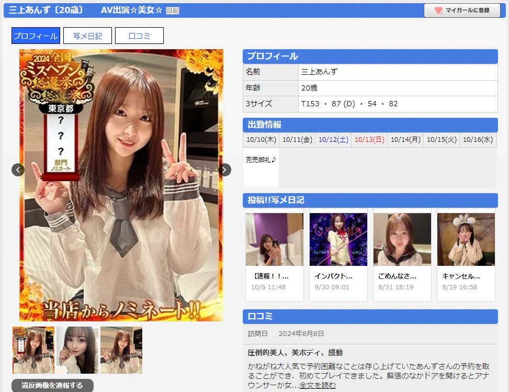Viewport: 509px width, 392px height.
Task: Switch to the 写メ日記 tab
Action: (x=88, y=35)
